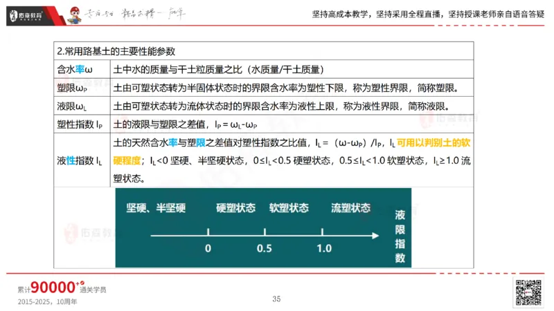
Task: Click the '1.0' tick value on the axis
Action: click(324, 249)
